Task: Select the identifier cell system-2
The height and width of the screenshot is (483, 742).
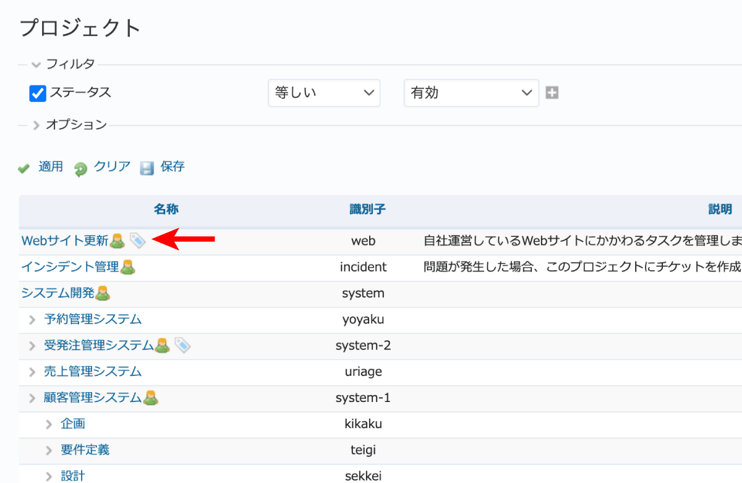Action: click(x=364, y=345)
